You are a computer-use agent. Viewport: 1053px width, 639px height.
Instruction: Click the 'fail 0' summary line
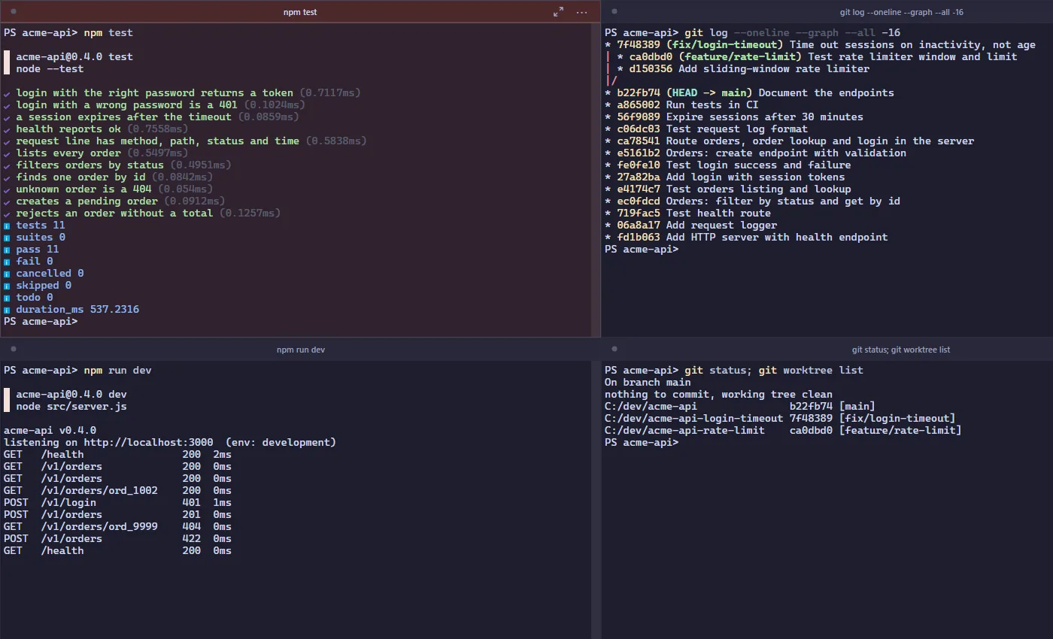[28, 261]
